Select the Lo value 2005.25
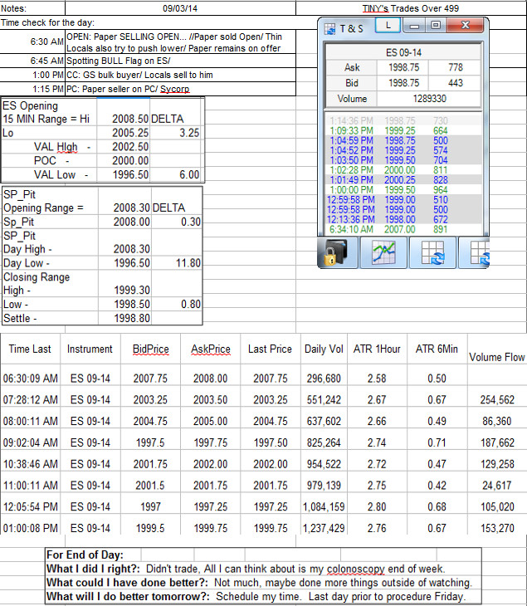Viewport: 527px width, 606px height. click(x=124, y=133)
